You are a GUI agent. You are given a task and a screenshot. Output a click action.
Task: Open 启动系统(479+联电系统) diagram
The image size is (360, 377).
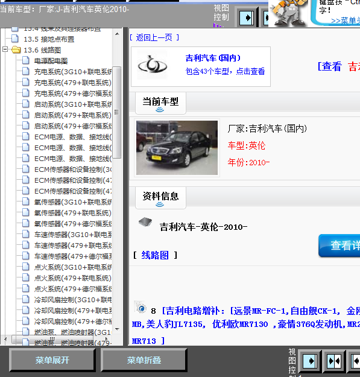73,115
